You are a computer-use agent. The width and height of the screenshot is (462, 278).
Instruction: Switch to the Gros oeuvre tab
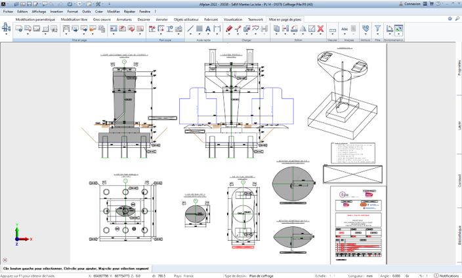click(x=102, y=20)
